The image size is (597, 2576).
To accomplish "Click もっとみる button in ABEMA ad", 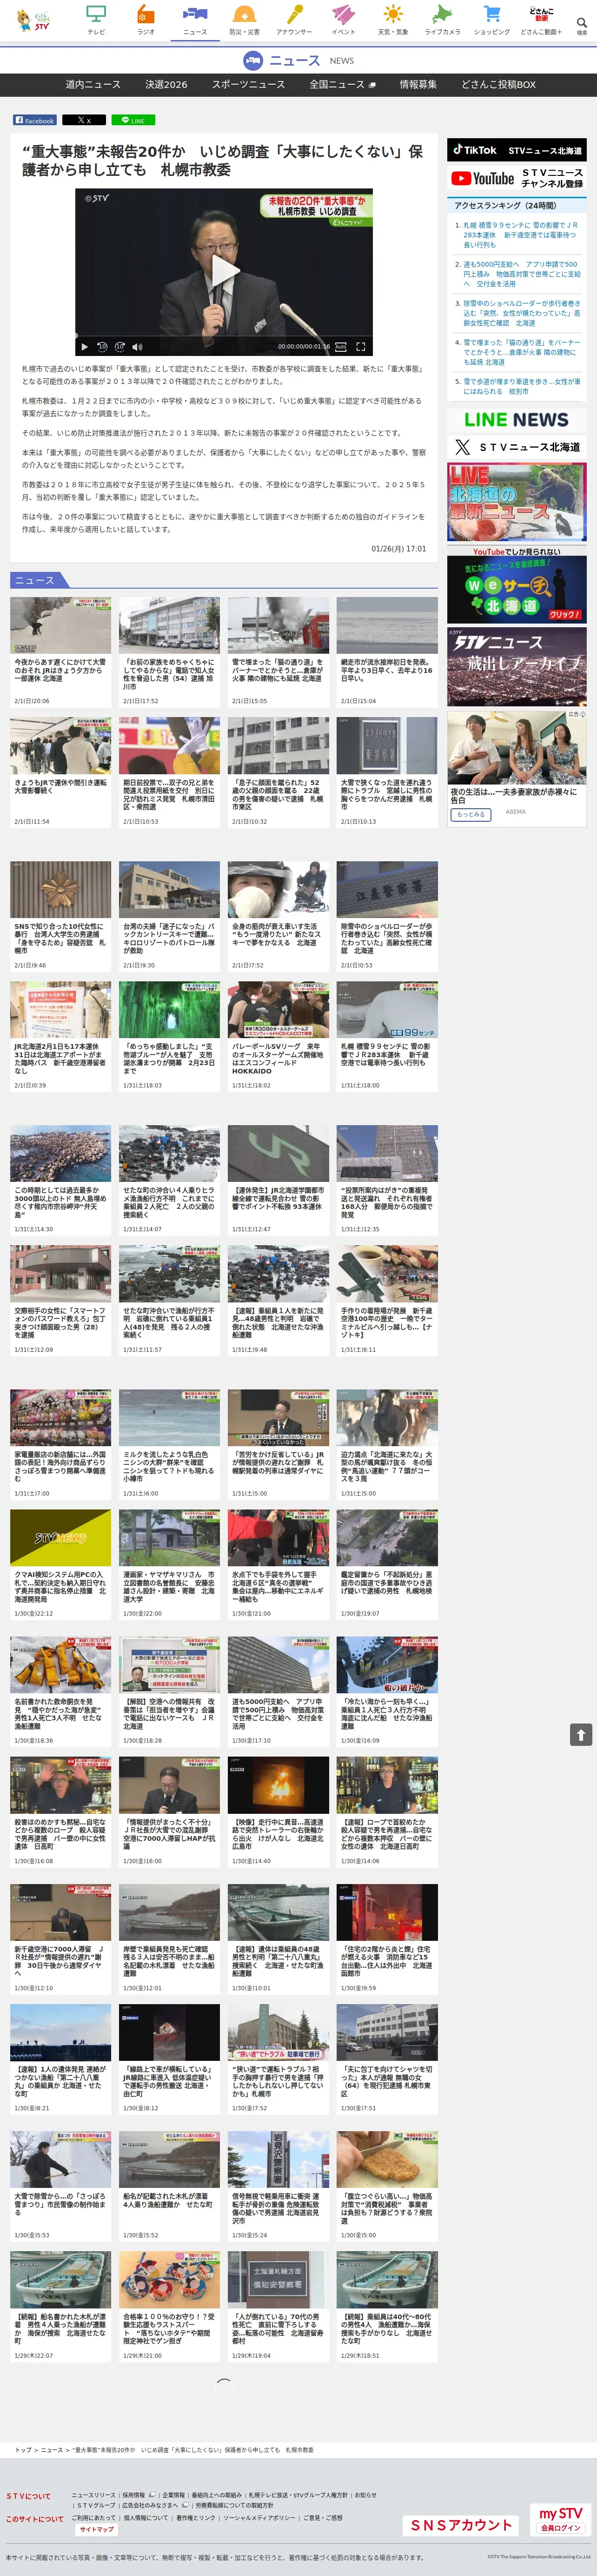I will click(x=470, y=814).
